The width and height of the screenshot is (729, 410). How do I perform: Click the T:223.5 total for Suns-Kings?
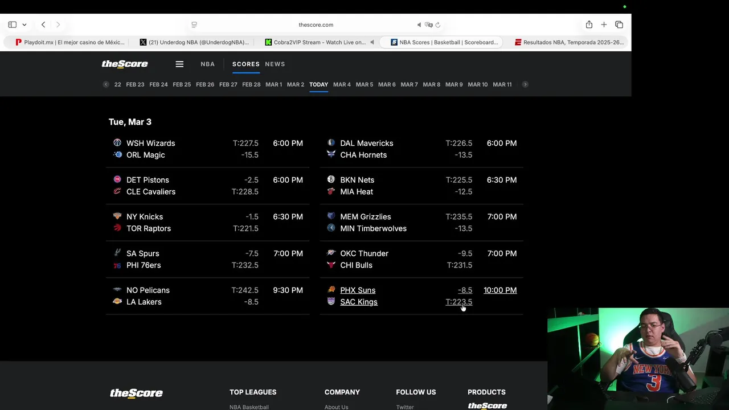click(x=458, y=302)
